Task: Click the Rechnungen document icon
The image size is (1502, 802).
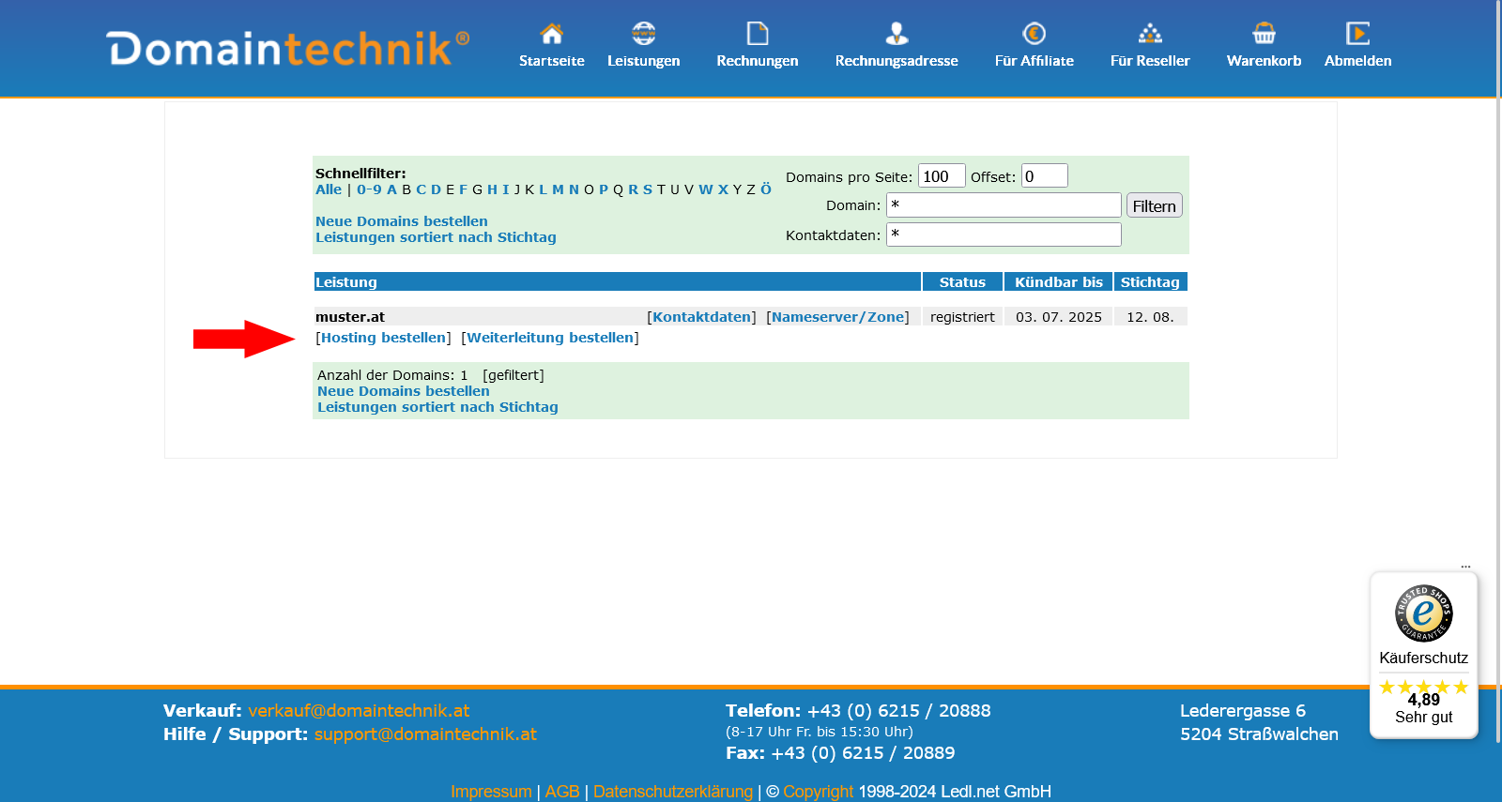Action: coord(757,35)
